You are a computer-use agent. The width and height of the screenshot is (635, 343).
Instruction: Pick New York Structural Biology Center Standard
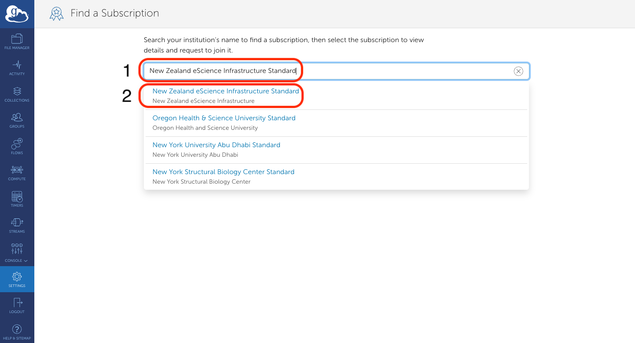pos(223,172)
